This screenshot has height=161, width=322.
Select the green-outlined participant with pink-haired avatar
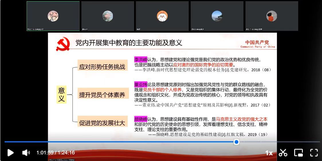tap(53, 16)
